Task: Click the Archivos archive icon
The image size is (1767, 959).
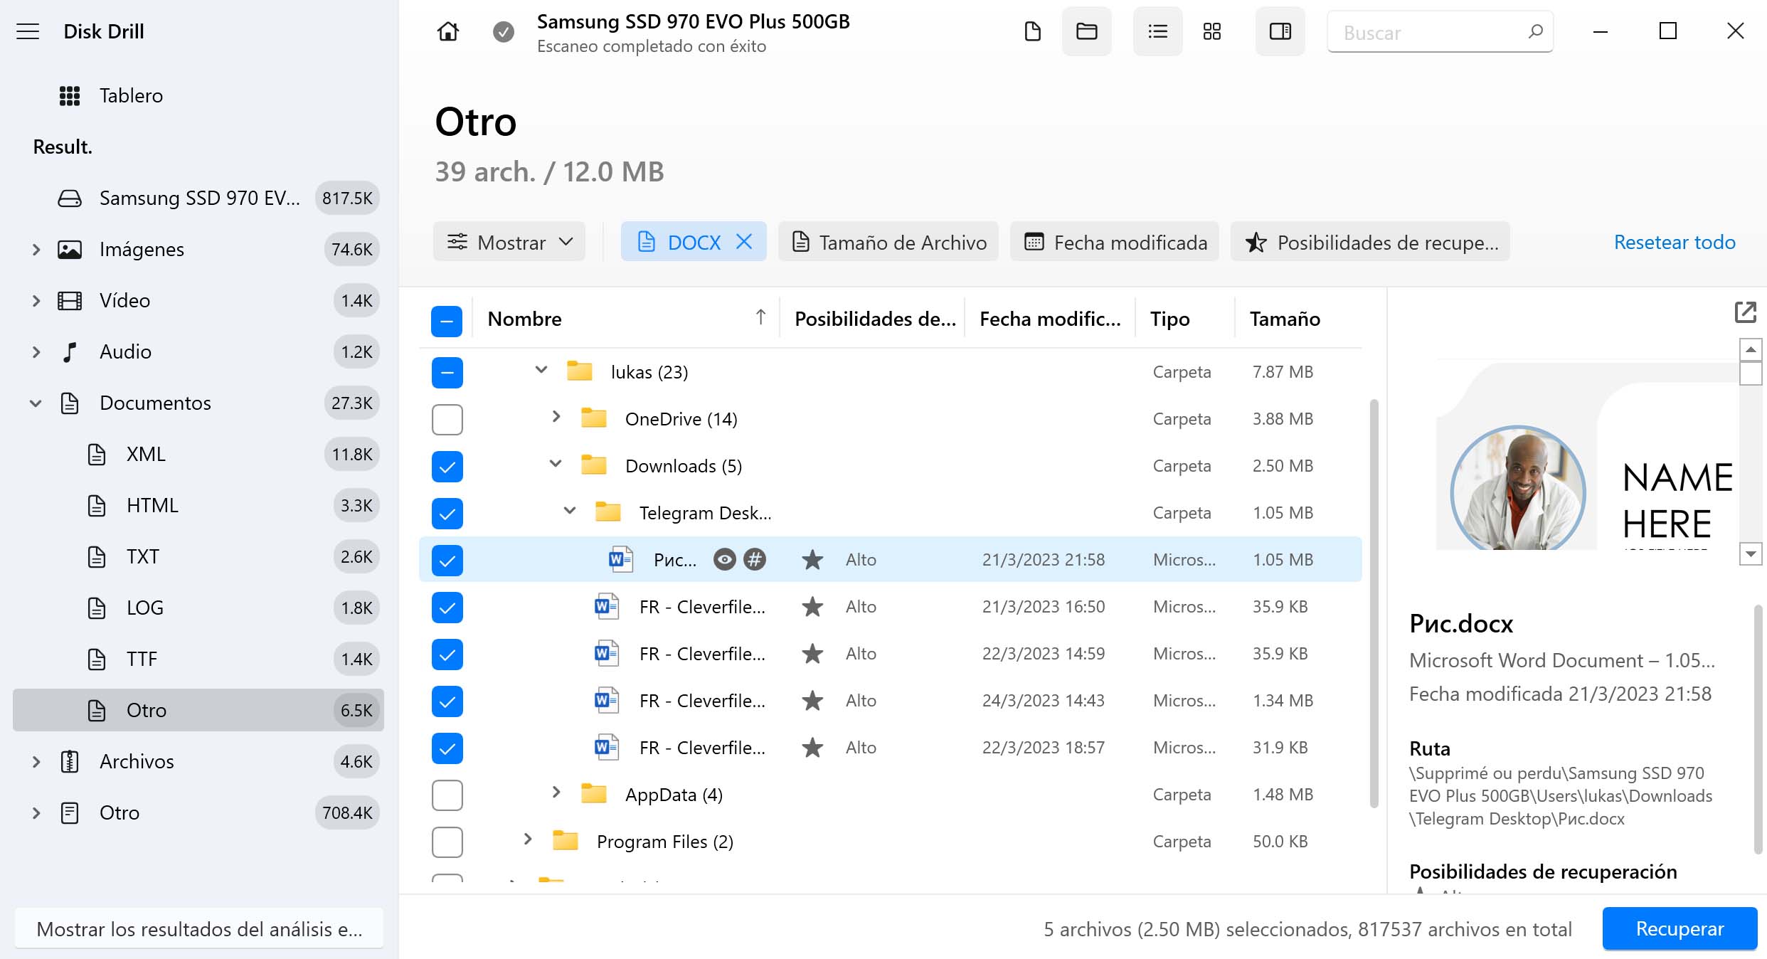Action: click(69, 761)
